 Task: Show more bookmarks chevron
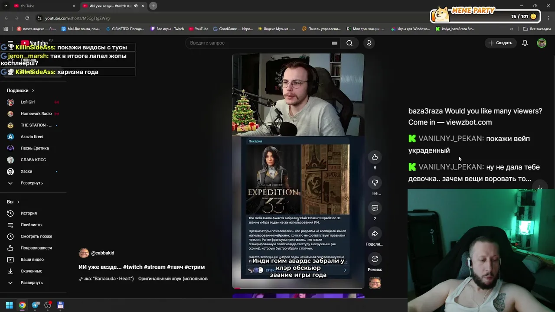511,29
